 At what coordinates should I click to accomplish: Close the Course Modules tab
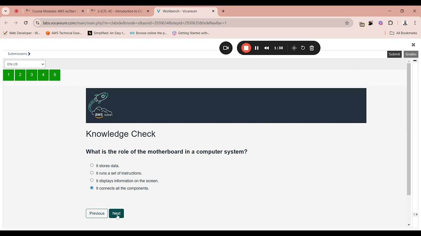83,11
